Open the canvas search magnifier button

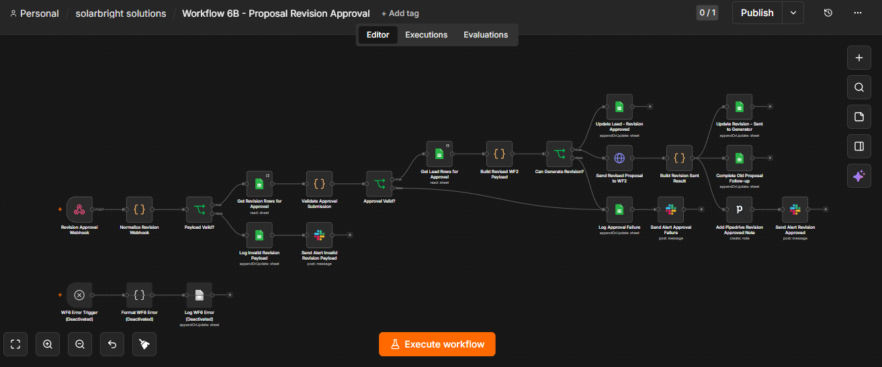pyautogui.click(x=858, y=87)
